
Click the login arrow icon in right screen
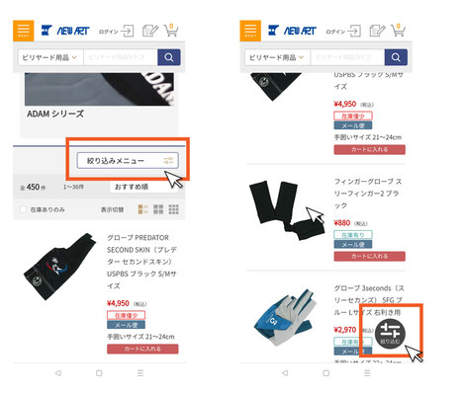(x=354, y=32)
